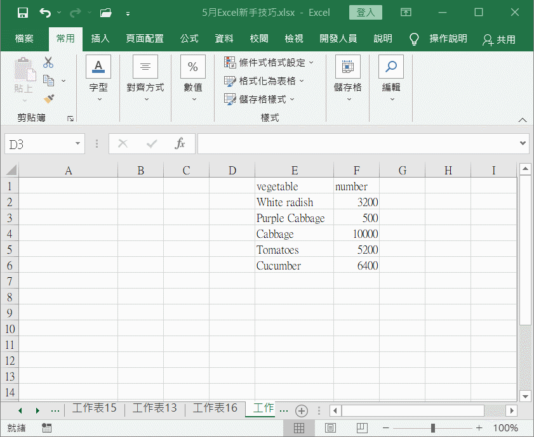This screenshot has width=534, height=437.
Task: Click the 共用 share button
Action: point(499,39)
